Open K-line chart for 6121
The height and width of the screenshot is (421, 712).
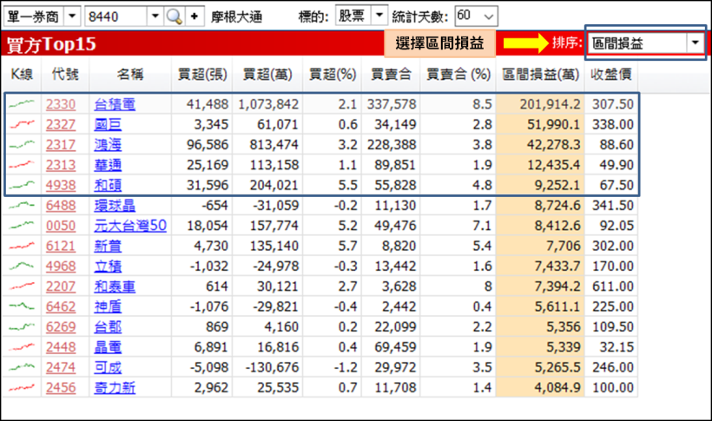pos(22,246)
